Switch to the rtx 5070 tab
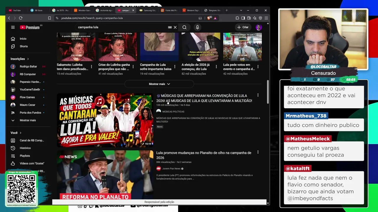Image resolution: width=378 pixels, height=212 pixels. [60, 10]
